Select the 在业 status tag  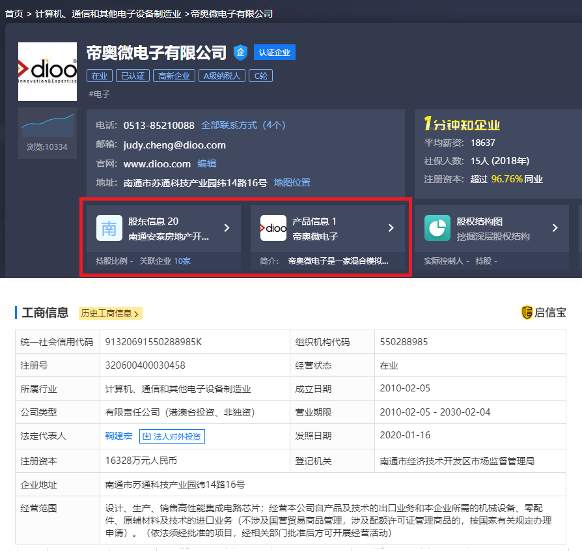point(99,76)
